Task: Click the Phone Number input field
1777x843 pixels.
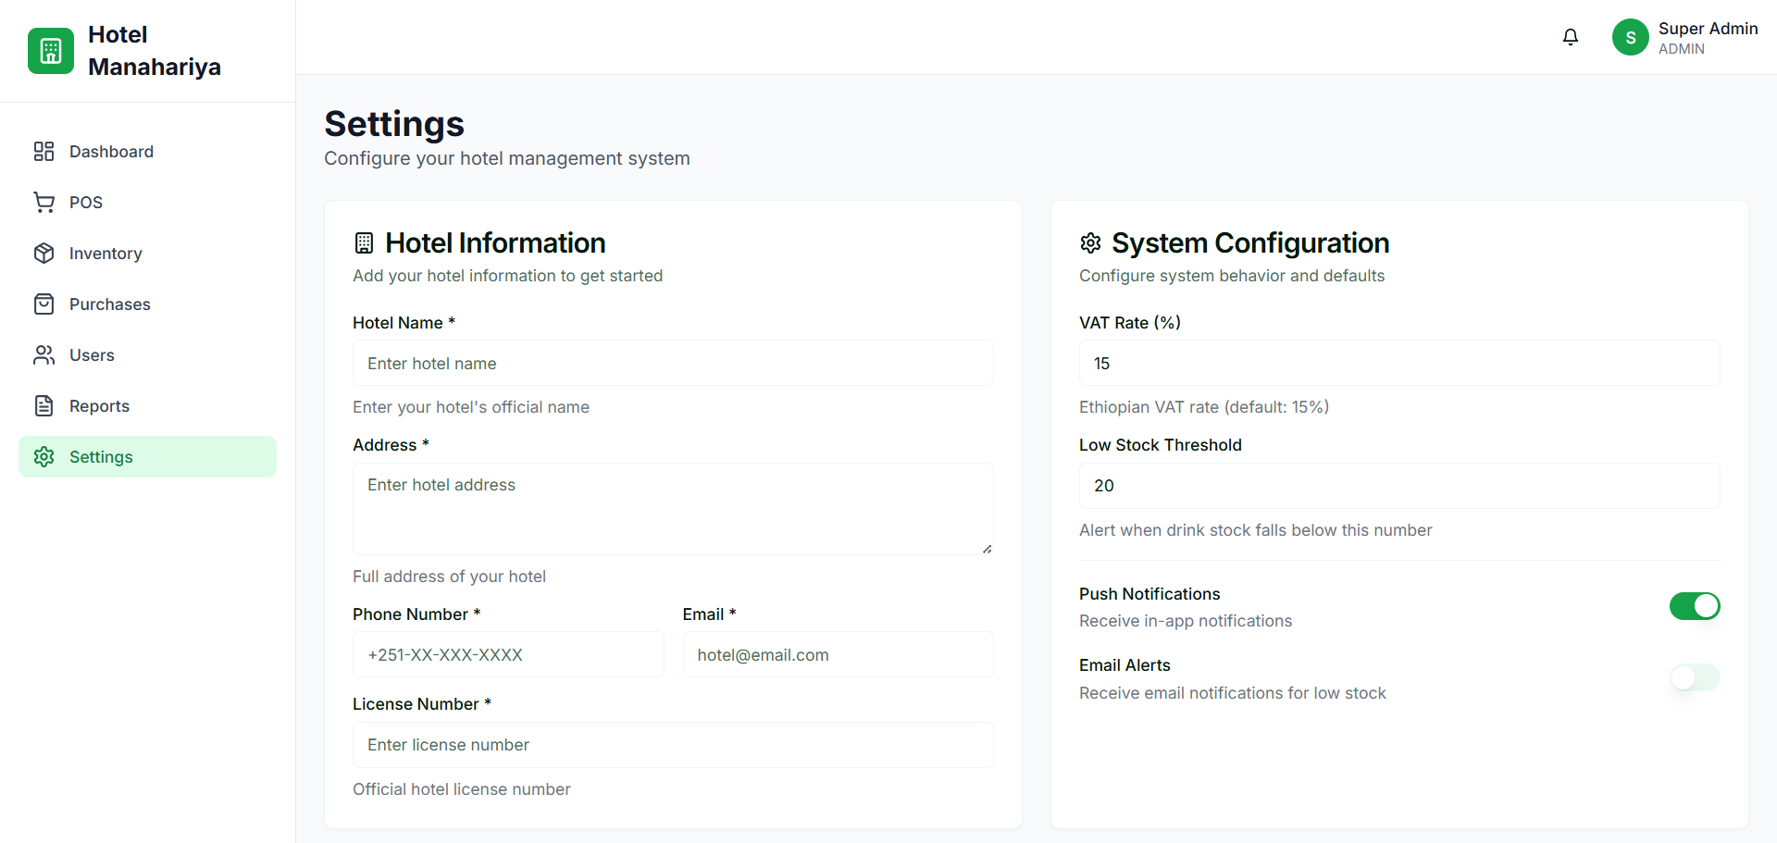Action: pos(508,655)
